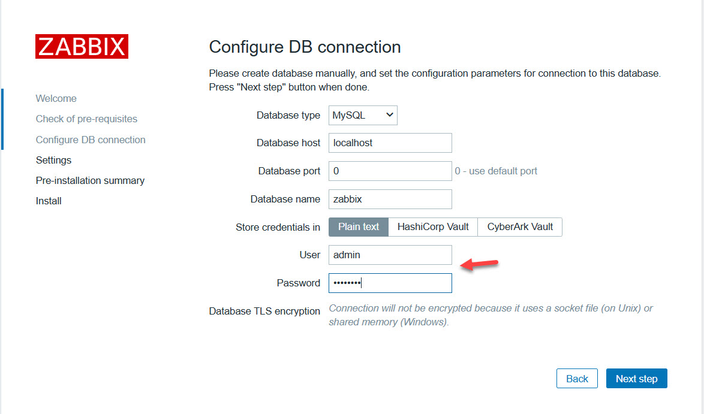Select Plain text credentials storage
The width and height of the screenshot is (704, 414).
coord(359,227)
